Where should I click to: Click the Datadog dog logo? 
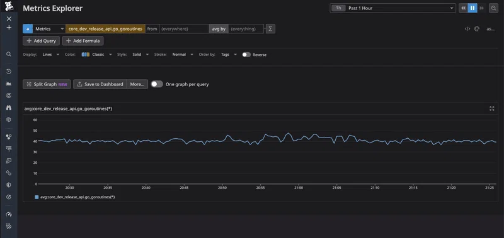[9, 6]
